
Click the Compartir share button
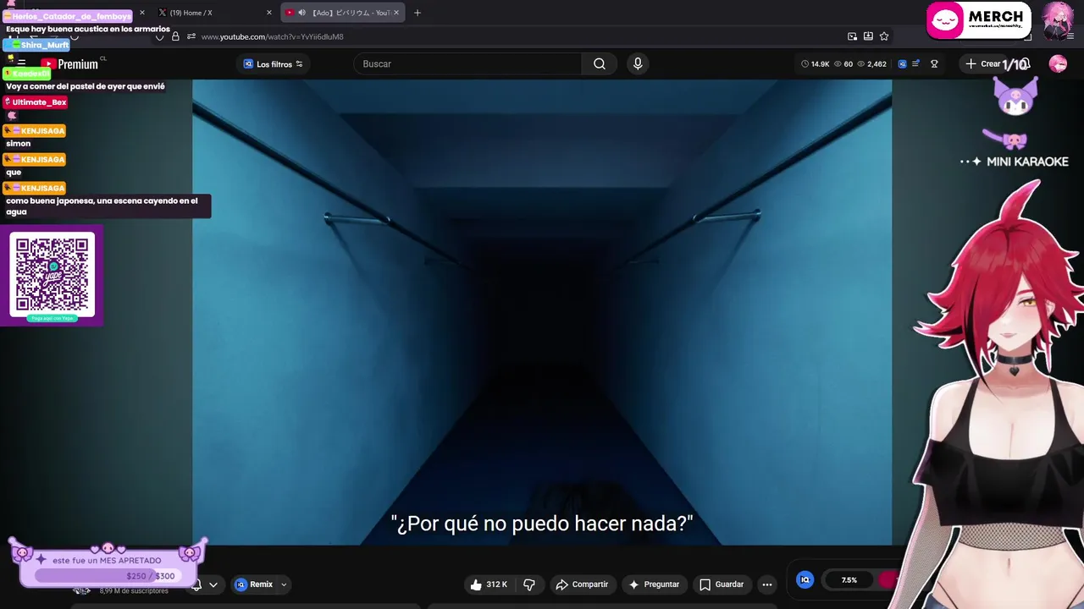[x=582, y=584]
